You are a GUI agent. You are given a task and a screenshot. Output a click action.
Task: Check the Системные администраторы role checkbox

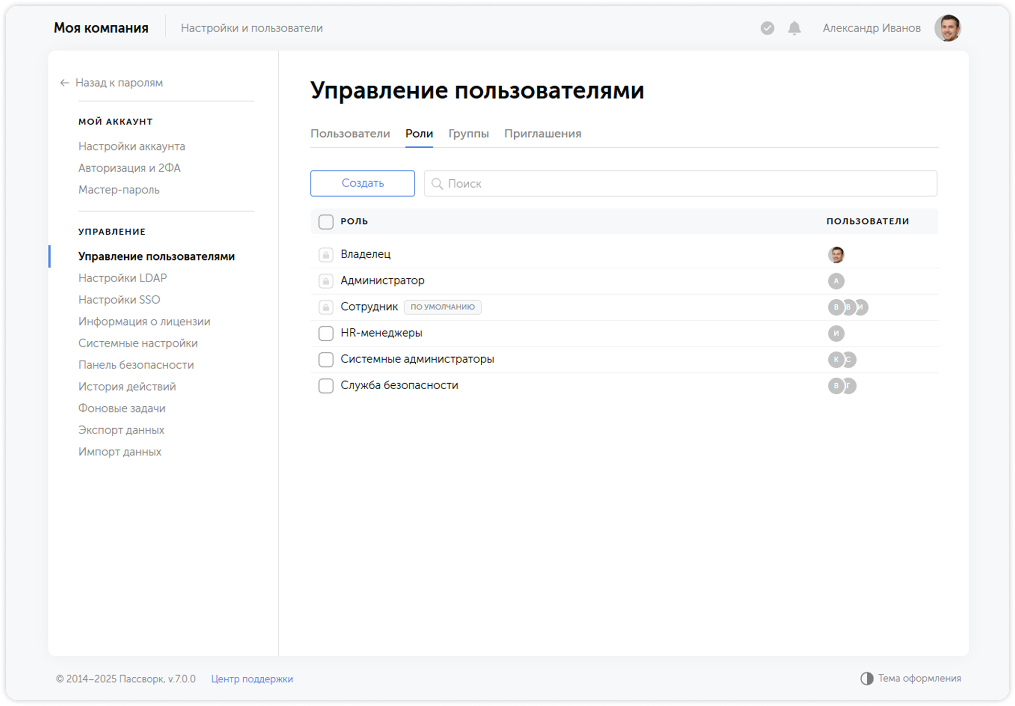(x=325, y=359)
